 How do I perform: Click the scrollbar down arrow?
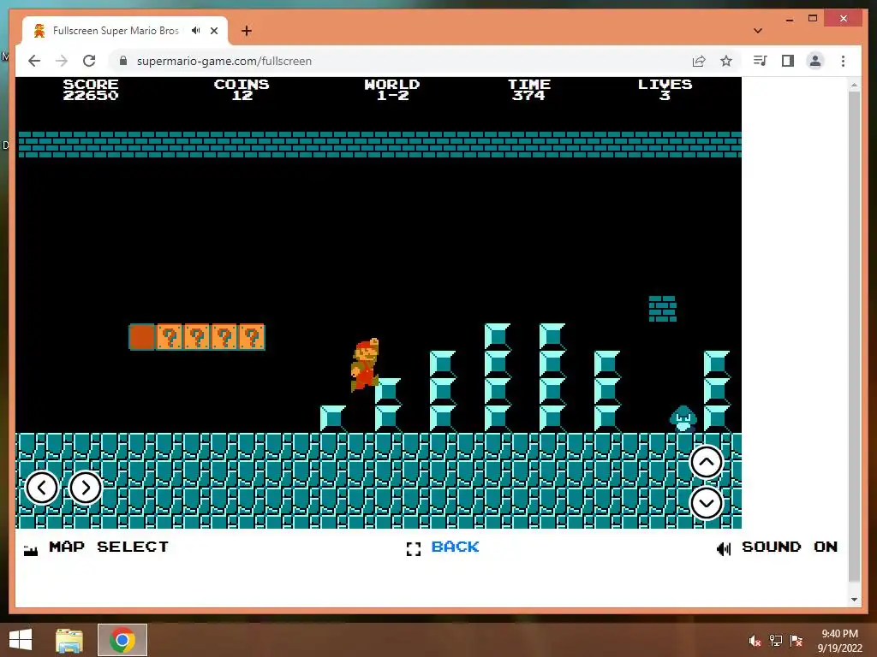click(854, 600)
